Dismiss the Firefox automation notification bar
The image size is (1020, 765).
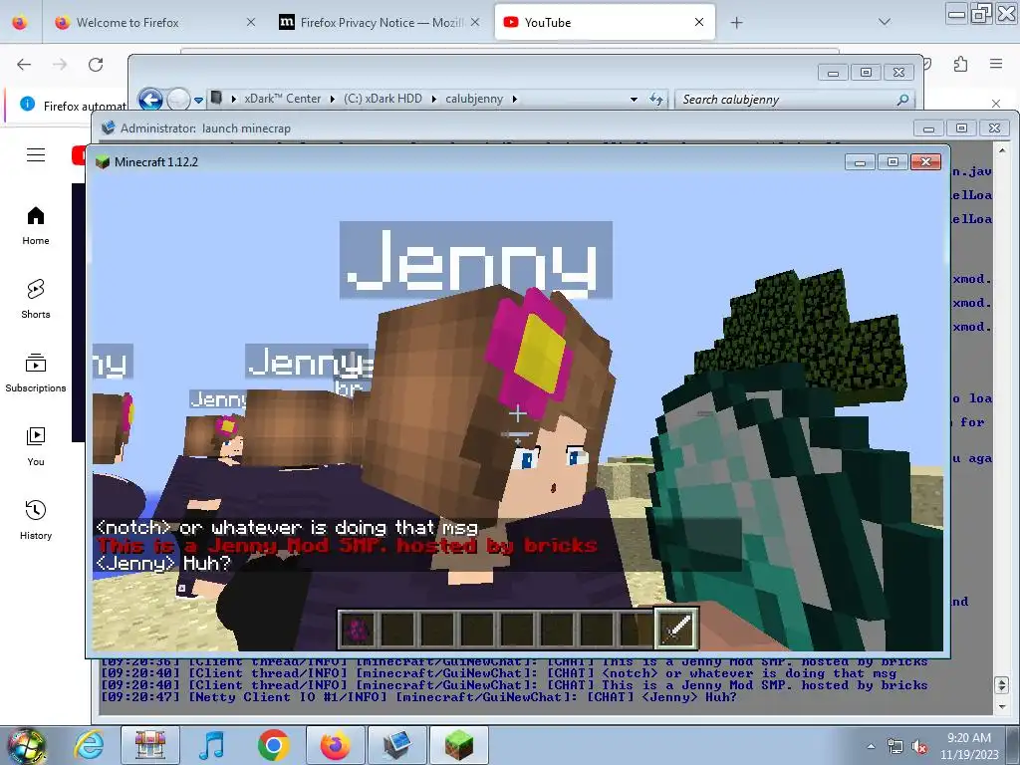point(996,104)
